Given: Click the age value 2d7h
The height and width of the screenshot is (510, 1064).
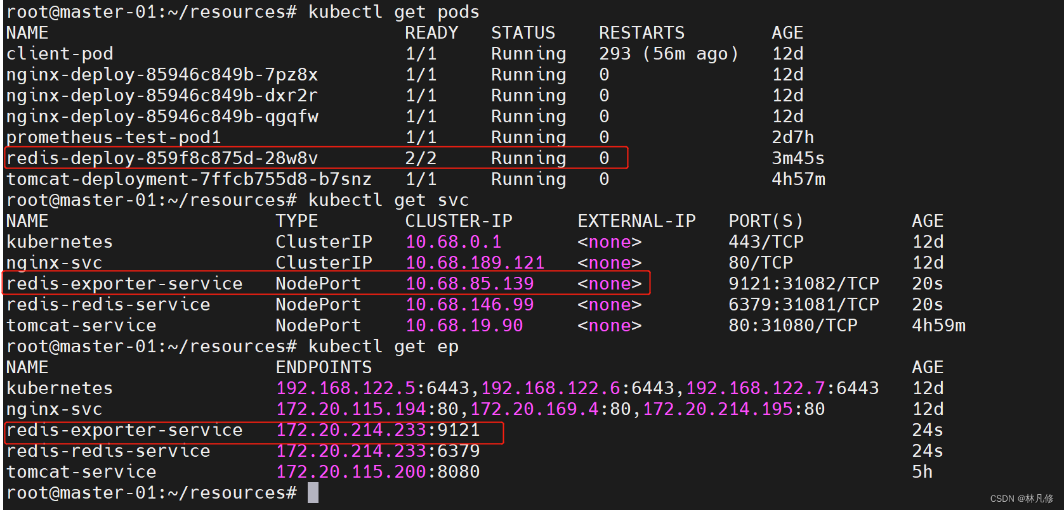Looking at the screenshot, I should point(792,137).
